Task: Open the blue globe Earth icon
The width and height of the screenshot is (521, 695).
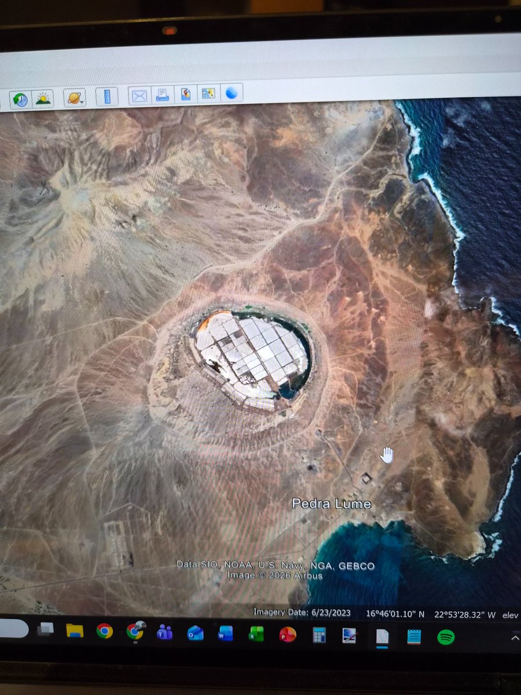Action: (231, 93)
